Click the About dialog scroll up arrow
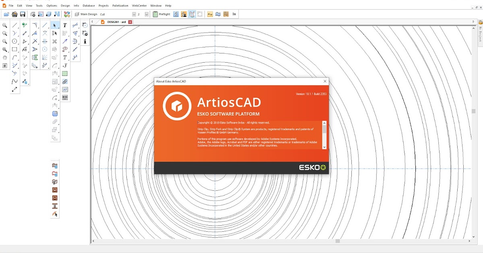483x253 pixels. 324,123
